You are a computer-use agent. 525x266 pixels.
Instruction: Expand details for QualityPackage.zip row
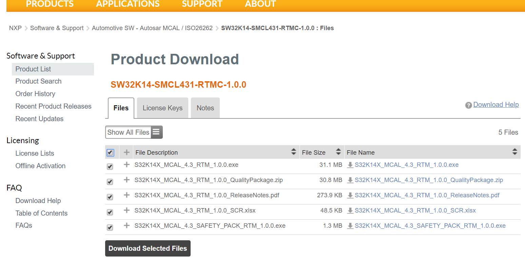(127, 180)
